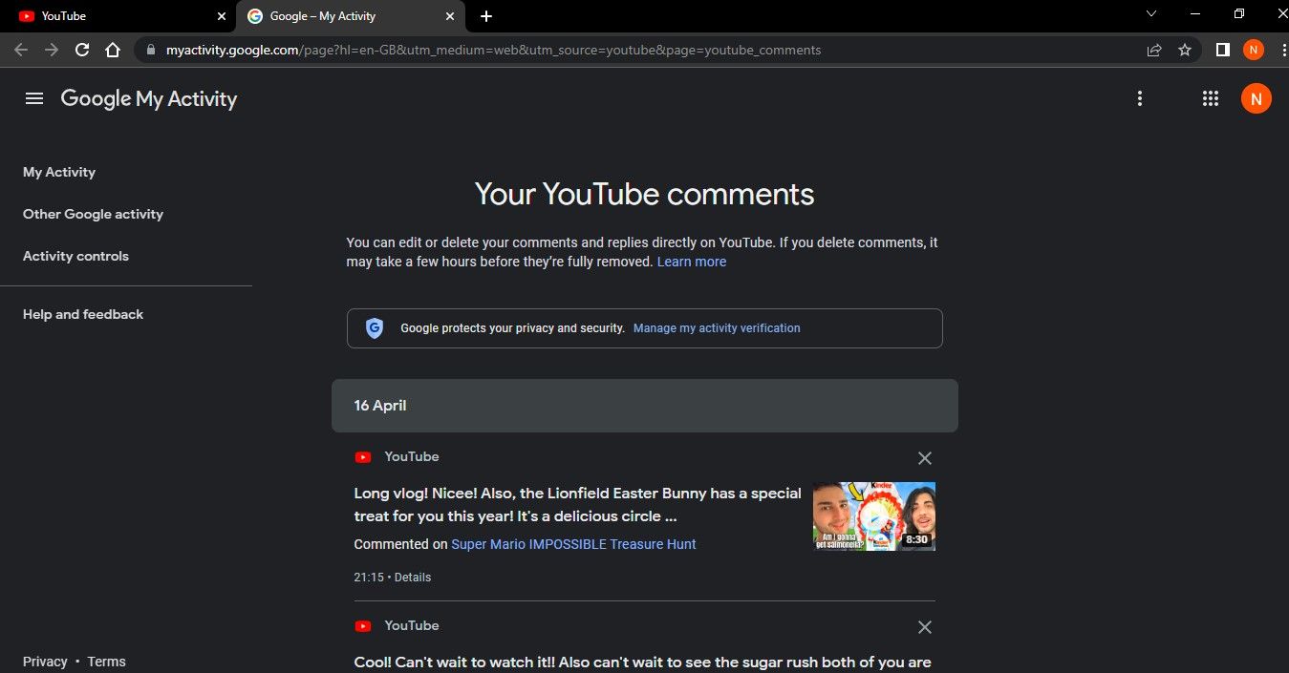Viewport: 1289px width, 673px height.
Task: Click the 16 April date header
Action: coord(644,406)
